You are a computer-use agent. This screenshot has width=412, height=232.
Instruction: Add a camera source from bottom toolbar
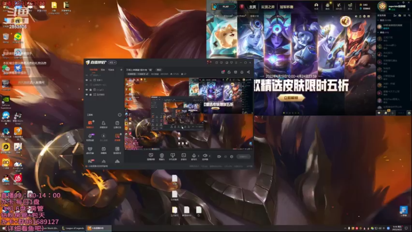pos(162,157)
